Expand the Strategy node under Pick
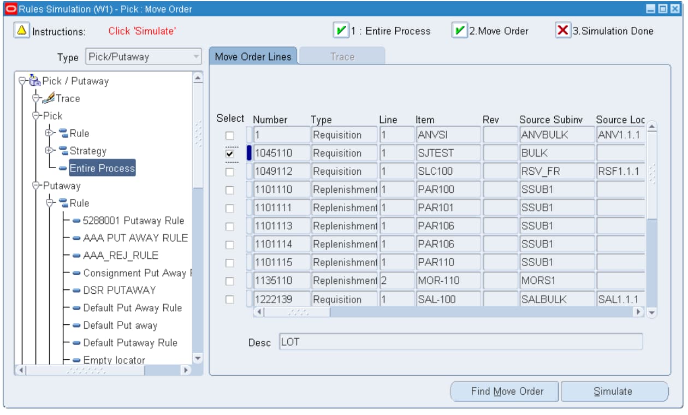This screenshot has height=415, width=688. coord(50,151)
